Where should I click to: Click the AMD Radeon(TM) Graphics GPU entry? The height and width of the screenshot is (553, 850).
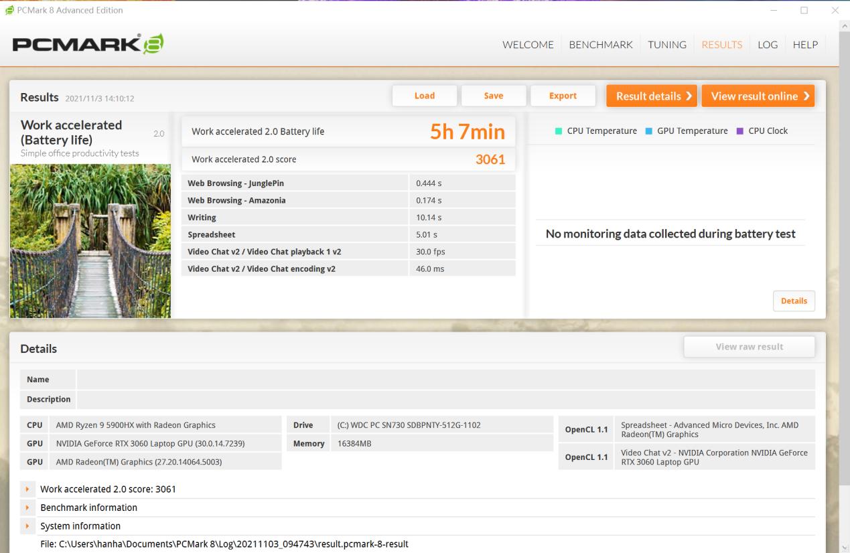tap(166, 462)
